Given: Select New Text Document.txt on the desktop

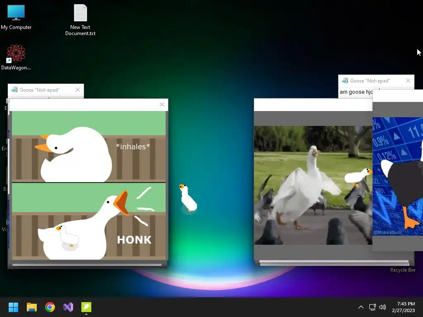Looking at the screenshot, I should click(x=80, y=20).
